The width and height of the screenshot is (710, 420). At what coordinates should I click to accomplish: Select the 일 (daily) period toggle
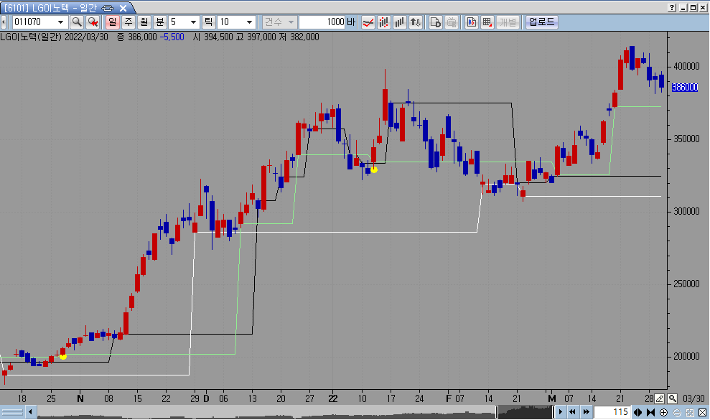(113, 22)
